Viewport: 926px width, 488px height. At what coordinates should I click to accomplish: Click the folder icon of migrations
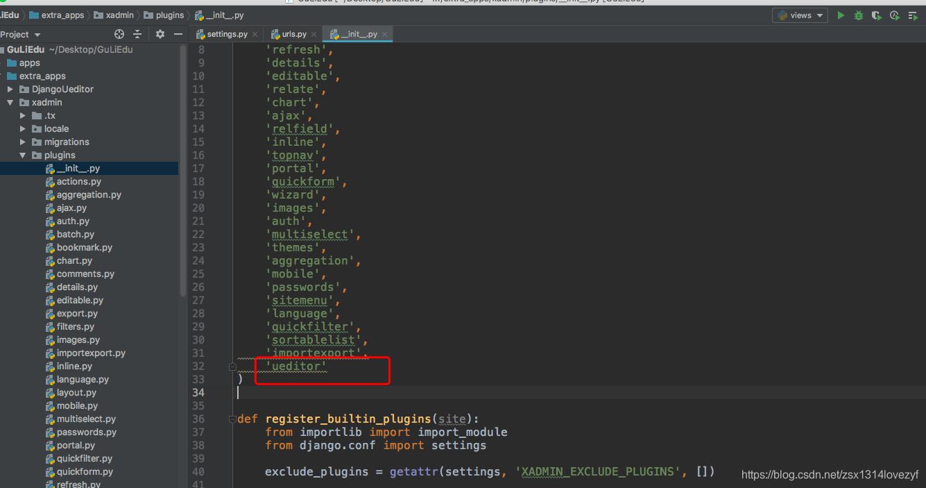tap(37, 142)
